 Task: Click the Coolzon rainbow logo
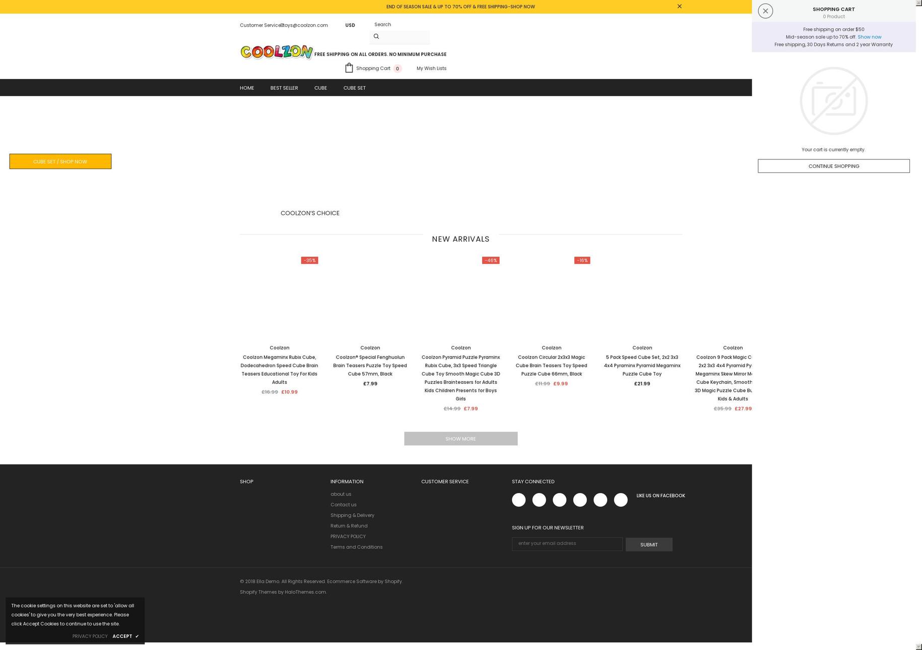point(276,51)
